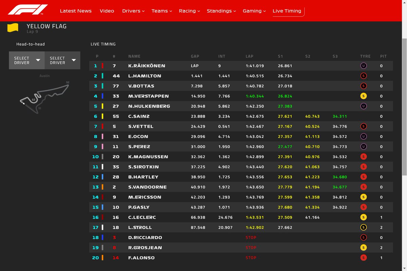Screen dimensions: 407x271
Task: Expand the Standings menu
Action: (x=221, y=11)
